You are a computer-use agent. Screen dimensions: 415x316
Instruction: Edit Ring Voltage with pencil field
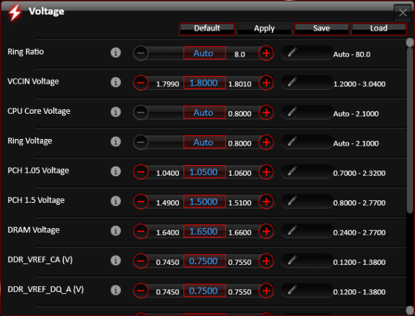tap(307, 142)
